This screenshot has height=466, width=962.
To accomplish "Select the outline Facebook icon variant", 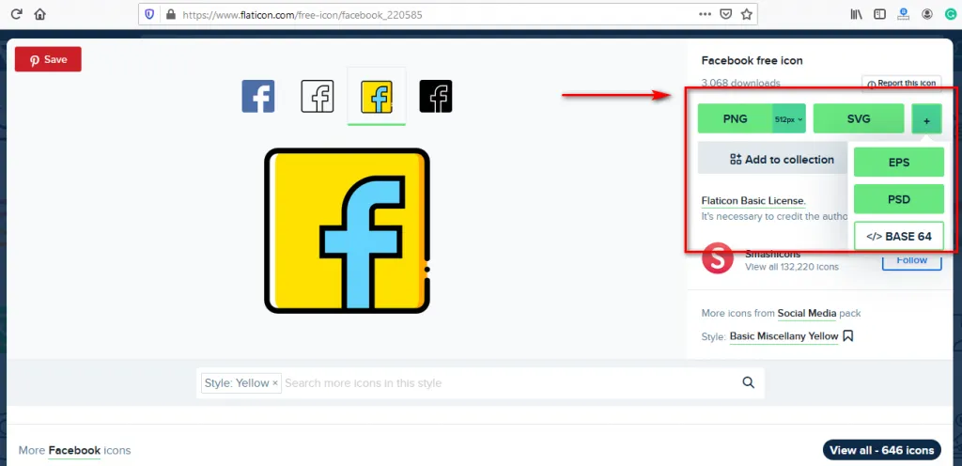I will point(318,96).
